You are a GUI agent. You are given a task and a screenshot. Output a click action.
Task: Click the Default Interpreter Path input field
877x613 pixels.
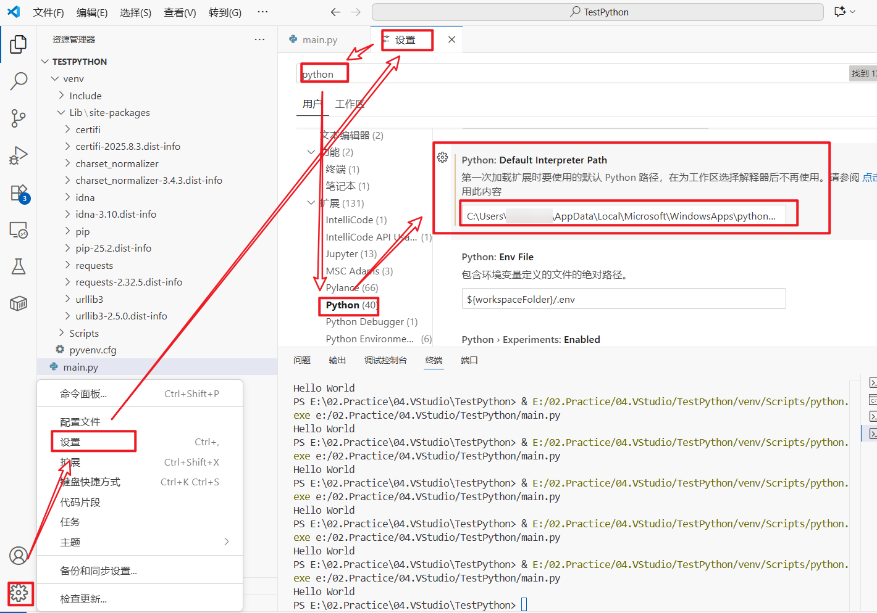(624, 216)
